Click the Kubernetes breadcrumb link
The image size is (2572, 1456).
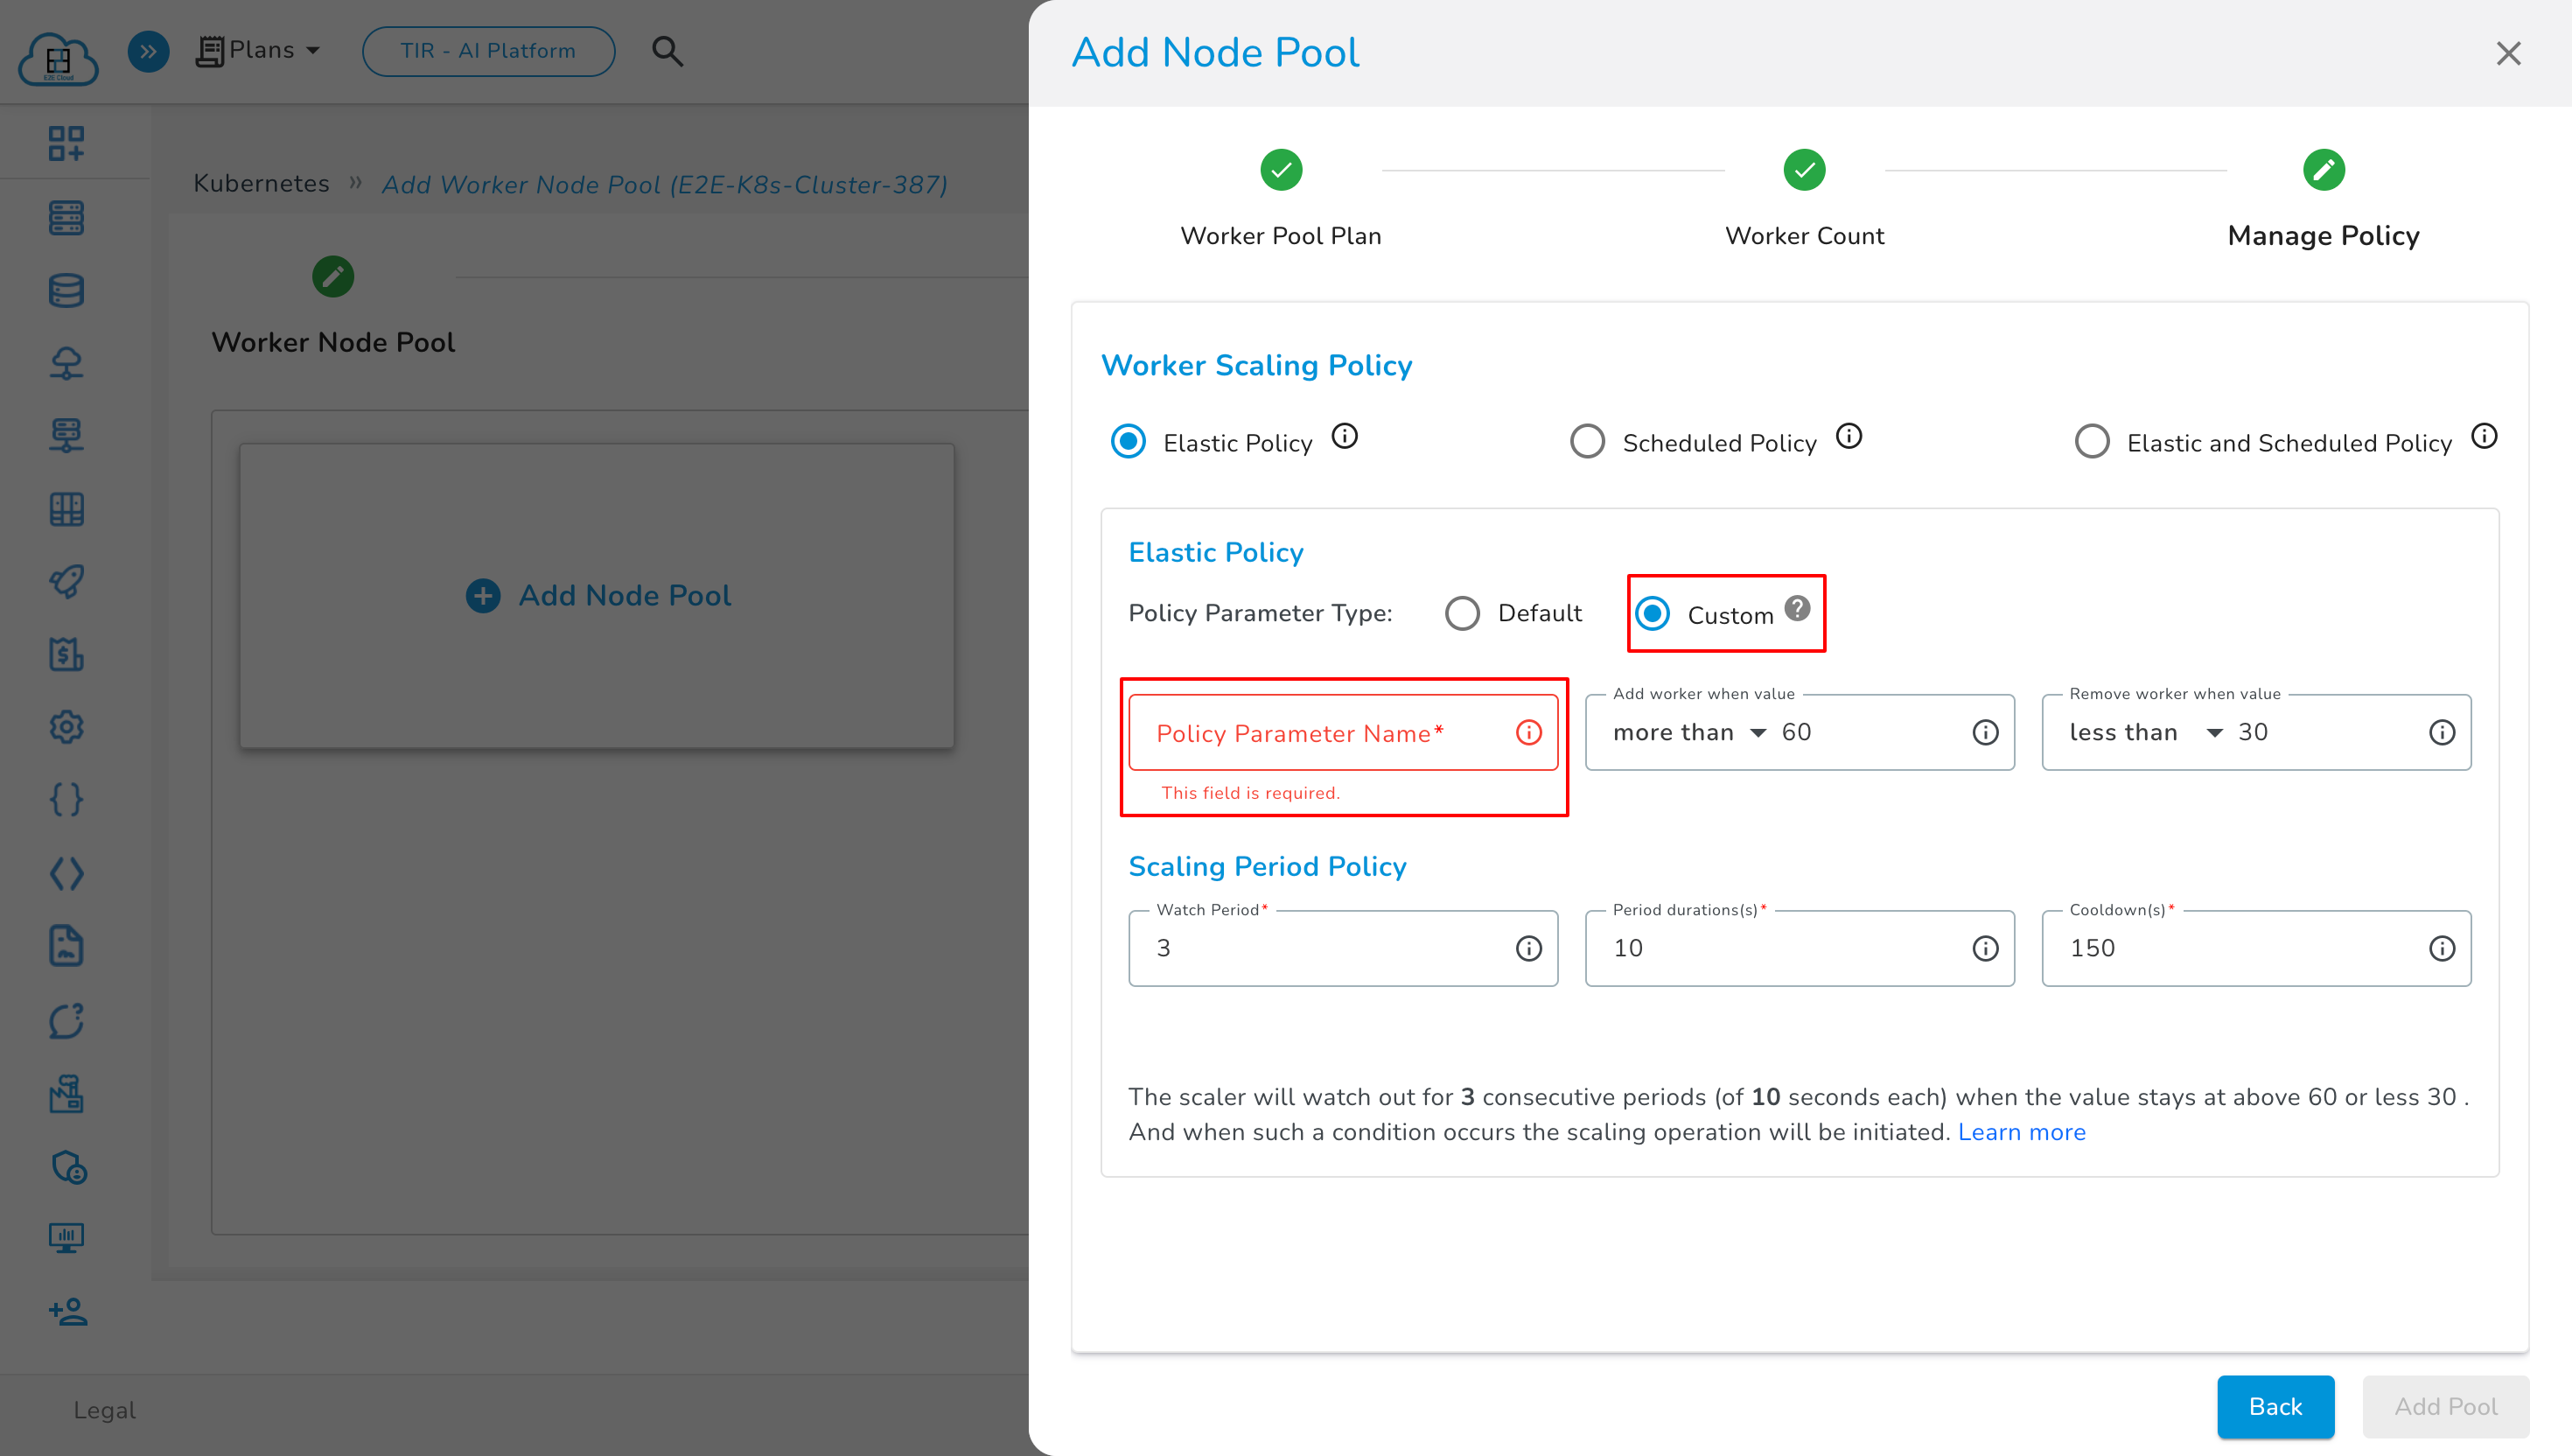click(261, 184)
